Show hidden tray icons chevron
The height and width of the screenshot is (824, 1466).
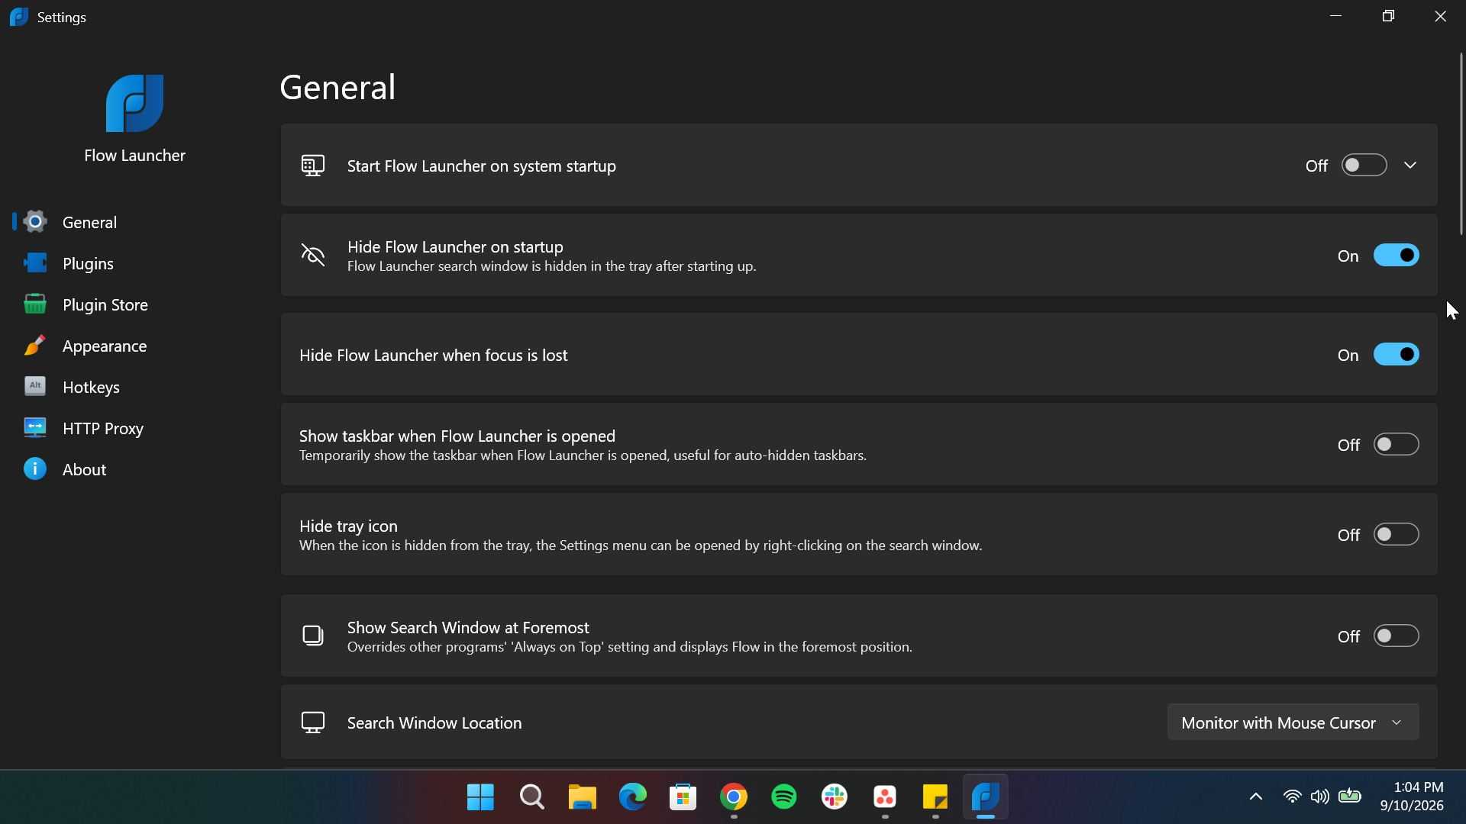1256,797
